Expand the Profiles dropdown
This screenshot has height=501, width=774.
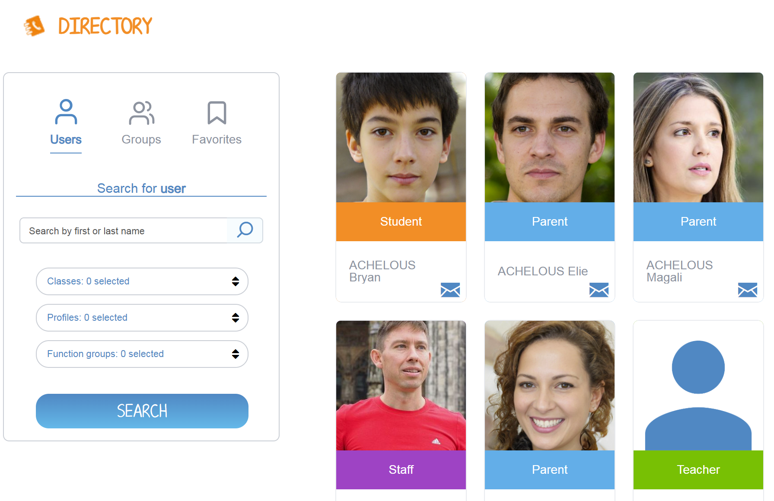pyautogui.click(x=142, y=318)
